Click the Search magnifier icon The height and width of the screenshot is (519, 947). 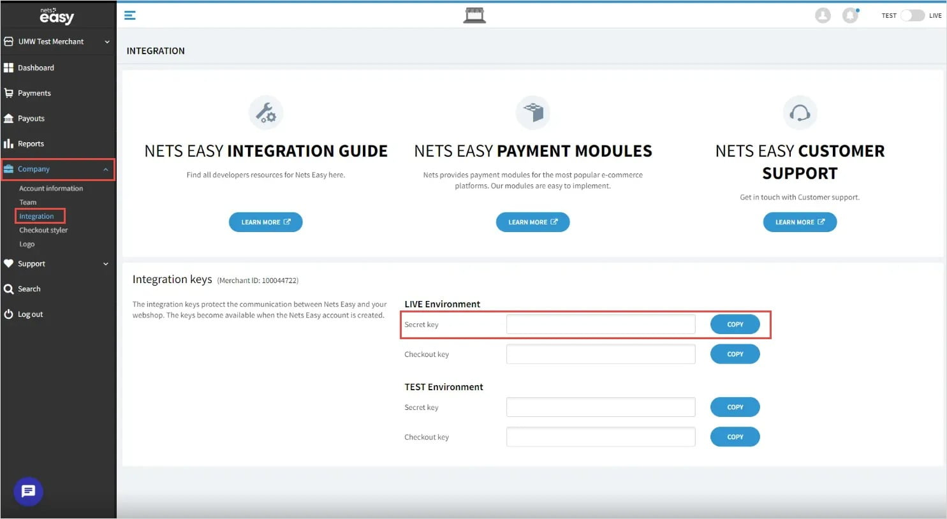point(8,289)
